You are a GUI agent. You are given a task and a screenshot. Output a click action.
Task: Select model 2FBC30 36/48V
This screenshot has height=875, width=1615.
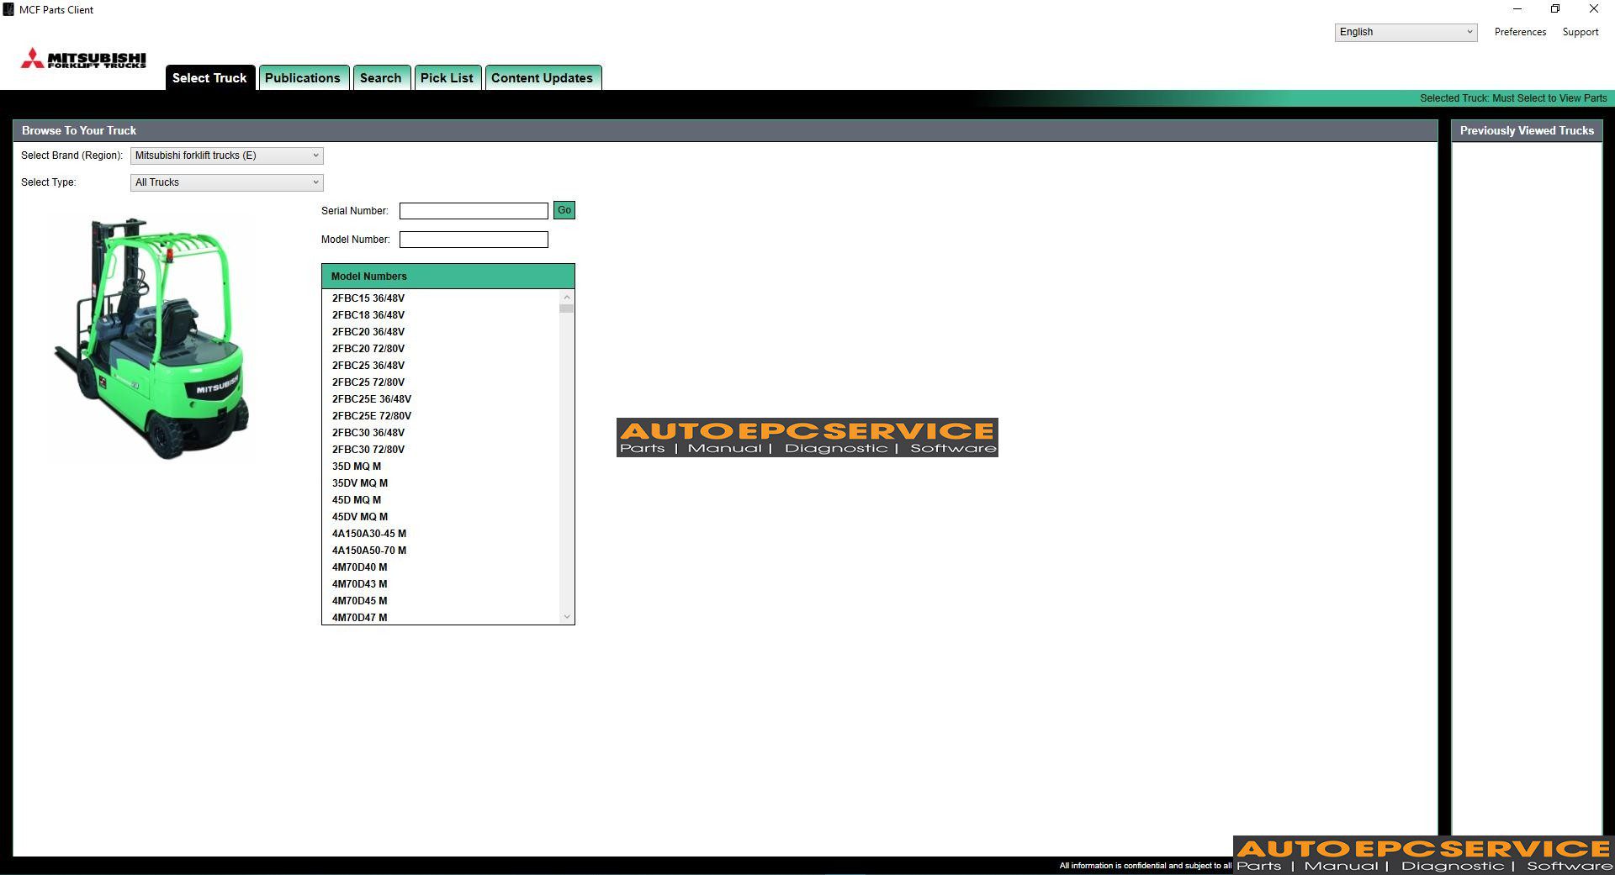tap(441, 433)
